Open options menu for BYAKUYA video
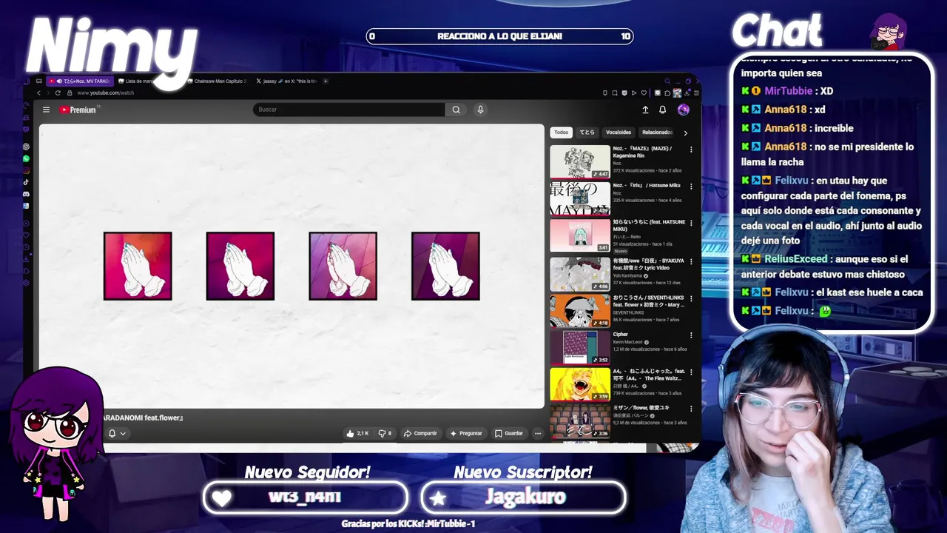Viewport: 947px width, 533px height. coord(691,261)
